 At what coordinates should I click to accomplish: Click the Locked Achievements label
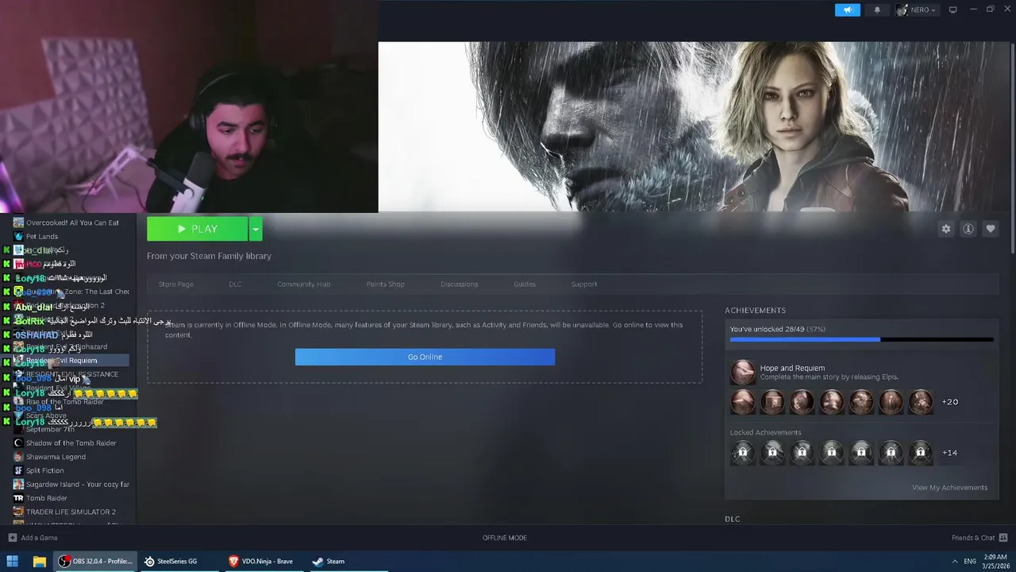[x=765, y=433]
